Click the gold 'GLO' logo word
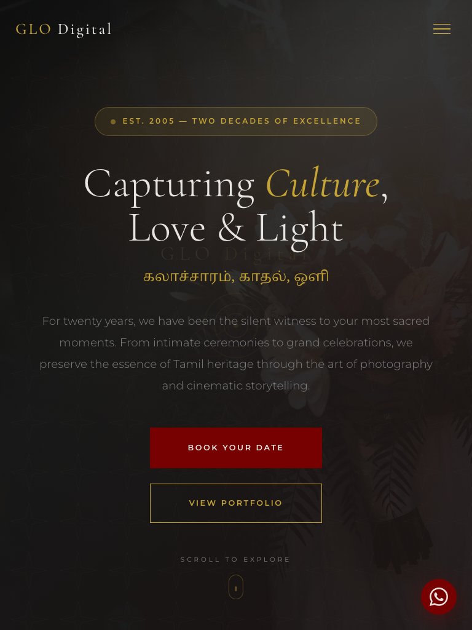Screen dimensions: 472x630 tap(33, 30)
